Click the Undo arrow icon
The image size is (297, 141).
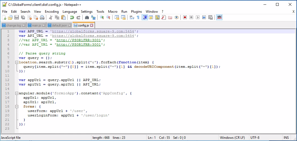click(x=72, y=17)
